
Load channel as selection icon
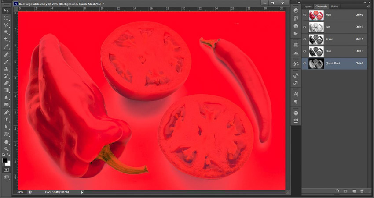(x=337, y=191)
